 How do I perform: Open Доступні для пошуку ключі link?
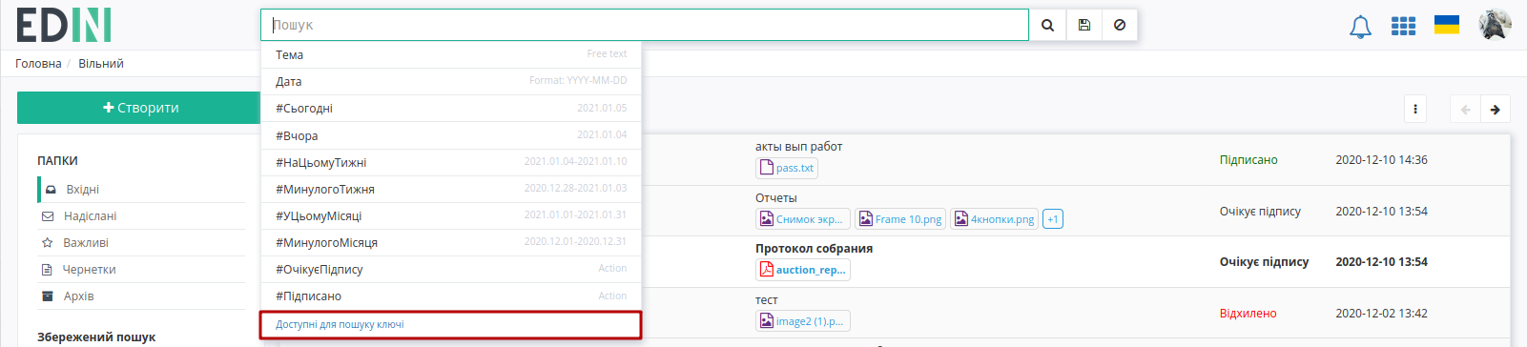pyautogui.click(x=340, y=324)
